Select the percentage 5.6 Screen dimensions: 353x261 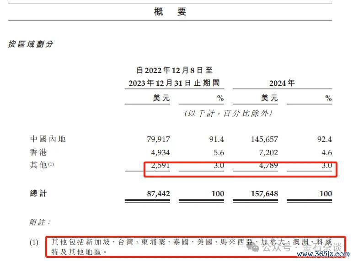point(219,153)
